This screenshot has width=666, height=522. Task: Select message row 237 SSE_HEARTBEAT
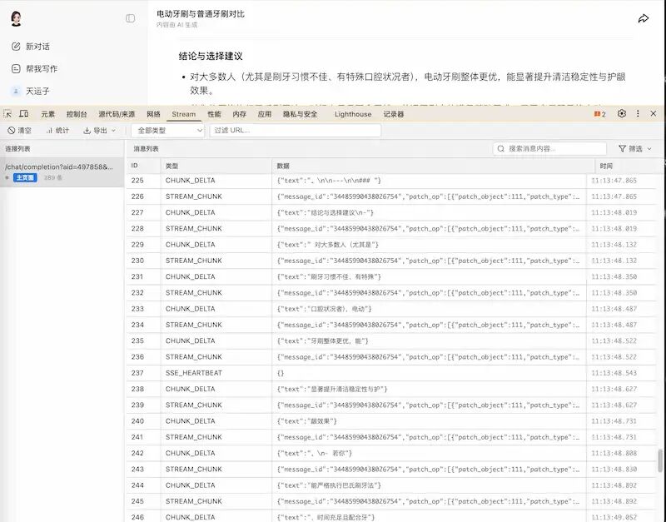(390, 373)
